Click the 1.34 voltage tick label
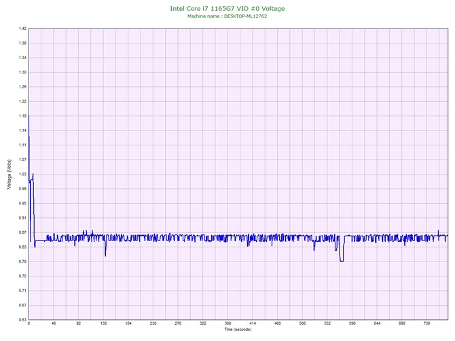The image size is (455, 341). pyautogui.click(x=22, y=58)
